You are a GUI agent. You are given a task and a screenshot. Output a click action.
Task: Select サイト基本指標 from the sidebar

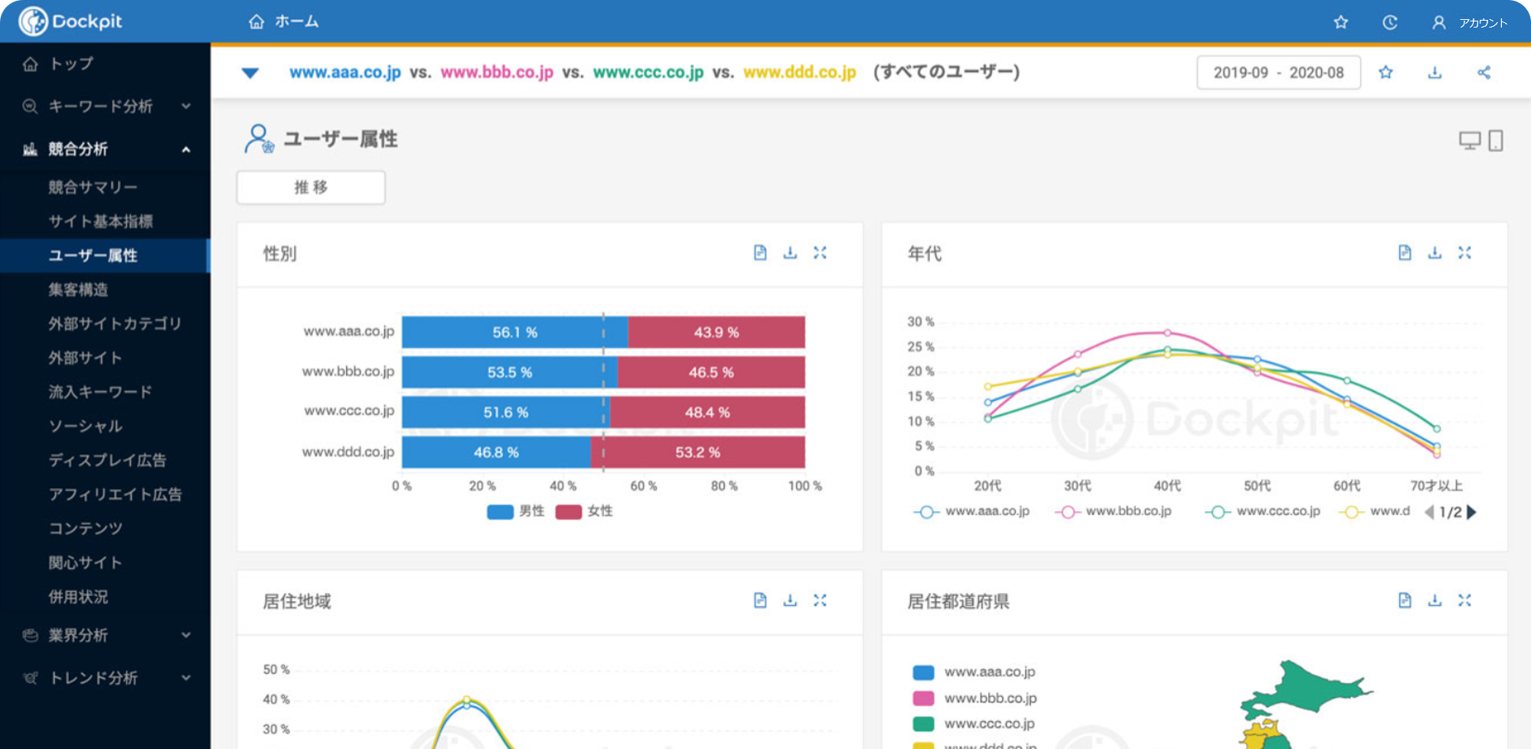point(100,222)
